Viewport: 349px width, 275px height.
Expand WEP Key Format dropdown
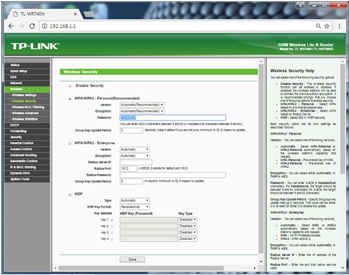click(135, 207)
